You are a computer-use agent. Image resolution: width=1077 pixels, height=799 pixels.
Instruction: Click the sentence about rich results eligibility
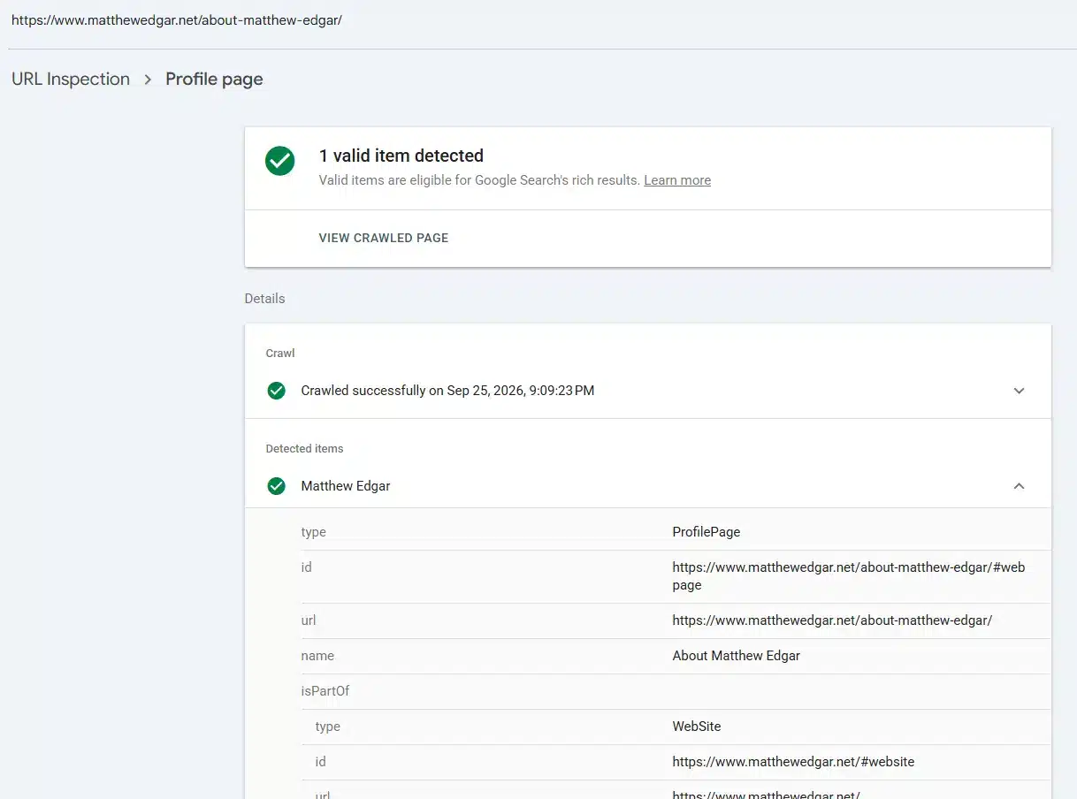479,180
